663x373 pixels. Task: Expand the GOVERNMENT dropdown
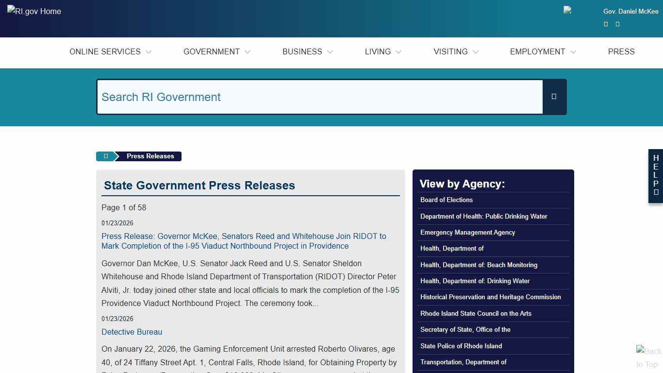pyautogui.click(x=216, y=51)
